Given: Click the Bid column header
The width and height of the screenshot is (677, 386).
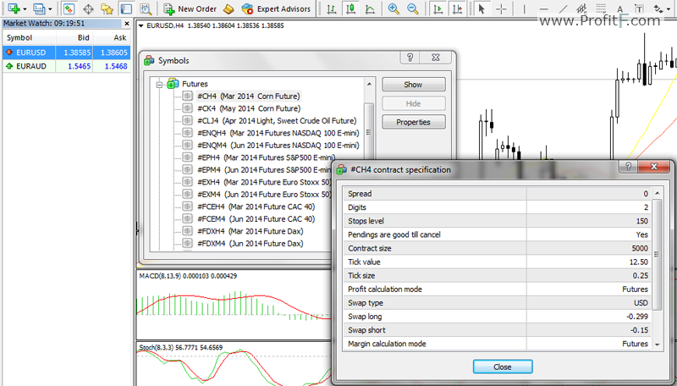Looking at the screenshot, I should (74, 37).
